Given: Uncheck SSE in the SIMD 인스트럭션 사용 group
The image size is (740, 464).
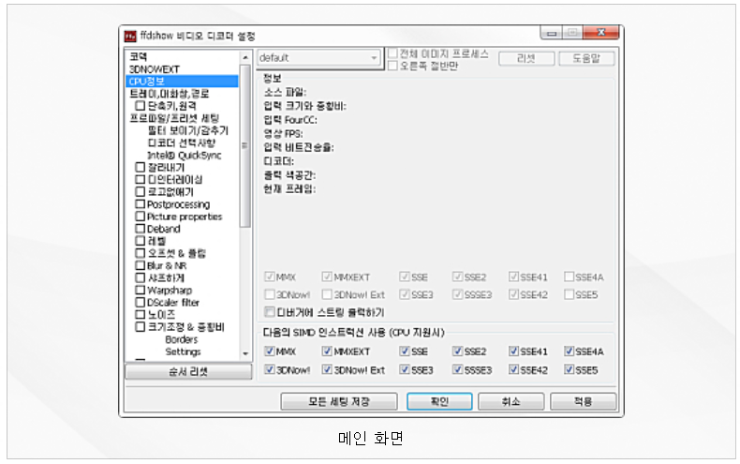Looking at the screenshot, I should pos(405,352).
